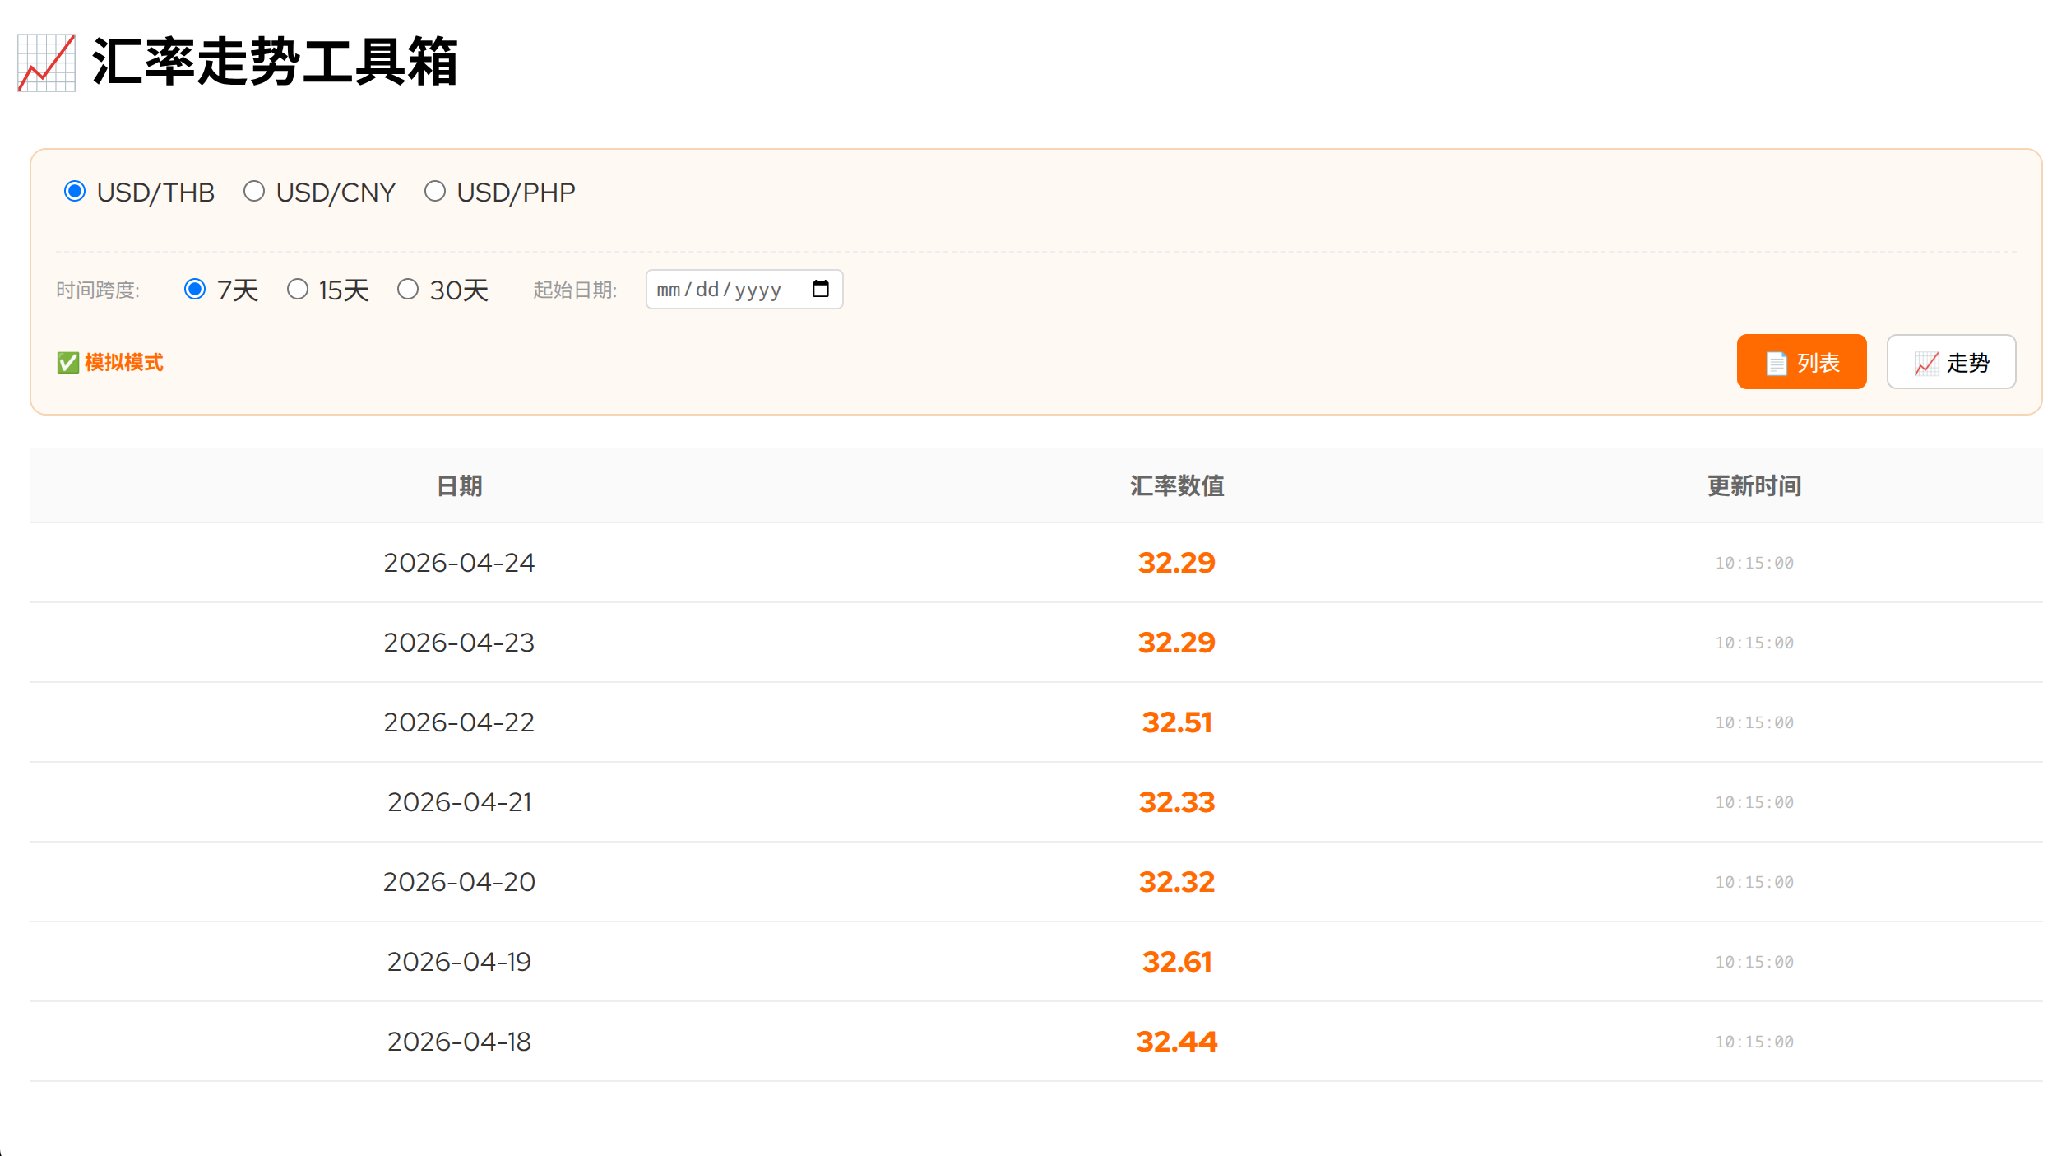This screenshot has height=1156, width=2057.
Task: Switch time span to 30天
Action: [409, 289]
